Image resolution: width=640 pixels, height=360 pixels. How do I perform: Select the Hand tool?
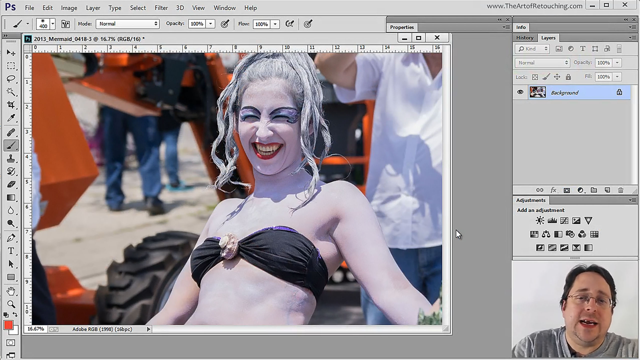11,291
